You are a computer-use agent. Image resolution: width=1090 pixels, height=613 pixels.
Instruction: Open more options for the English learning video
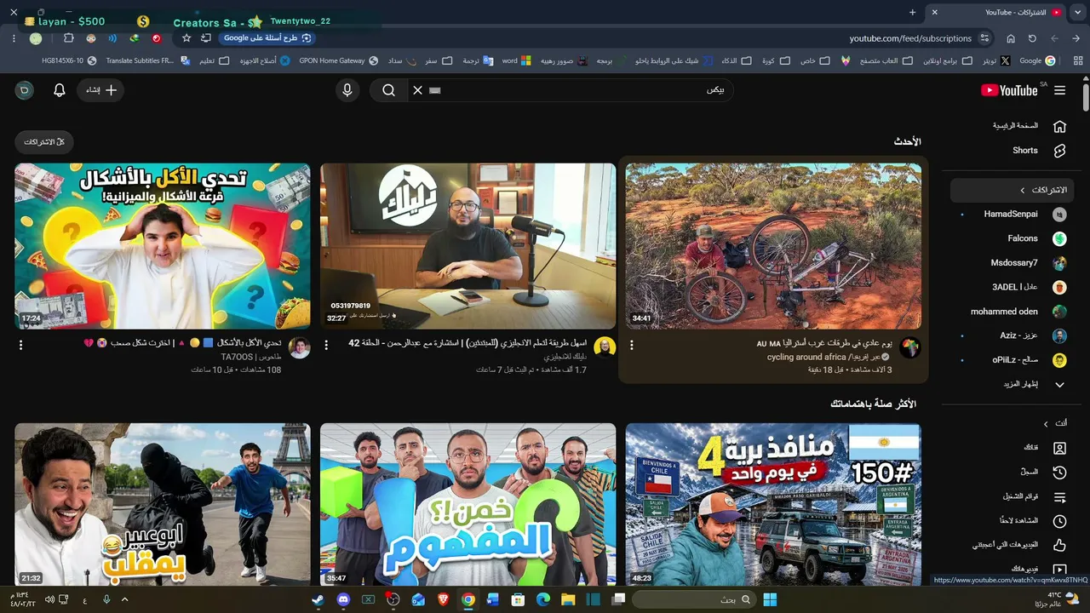(x=326, y=345)
